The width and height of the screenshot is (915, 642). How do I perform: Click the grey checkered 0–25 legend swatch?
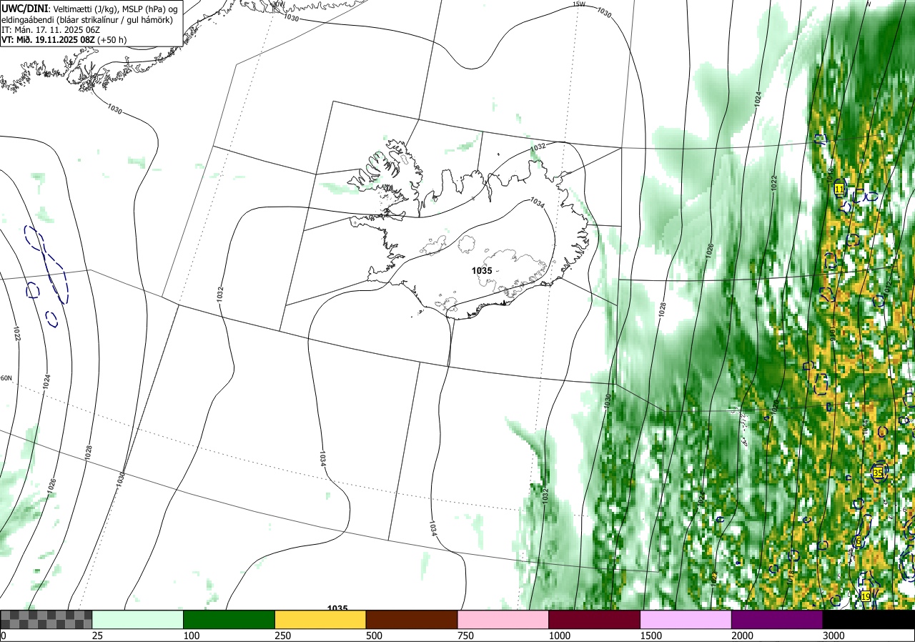(46, 619)
